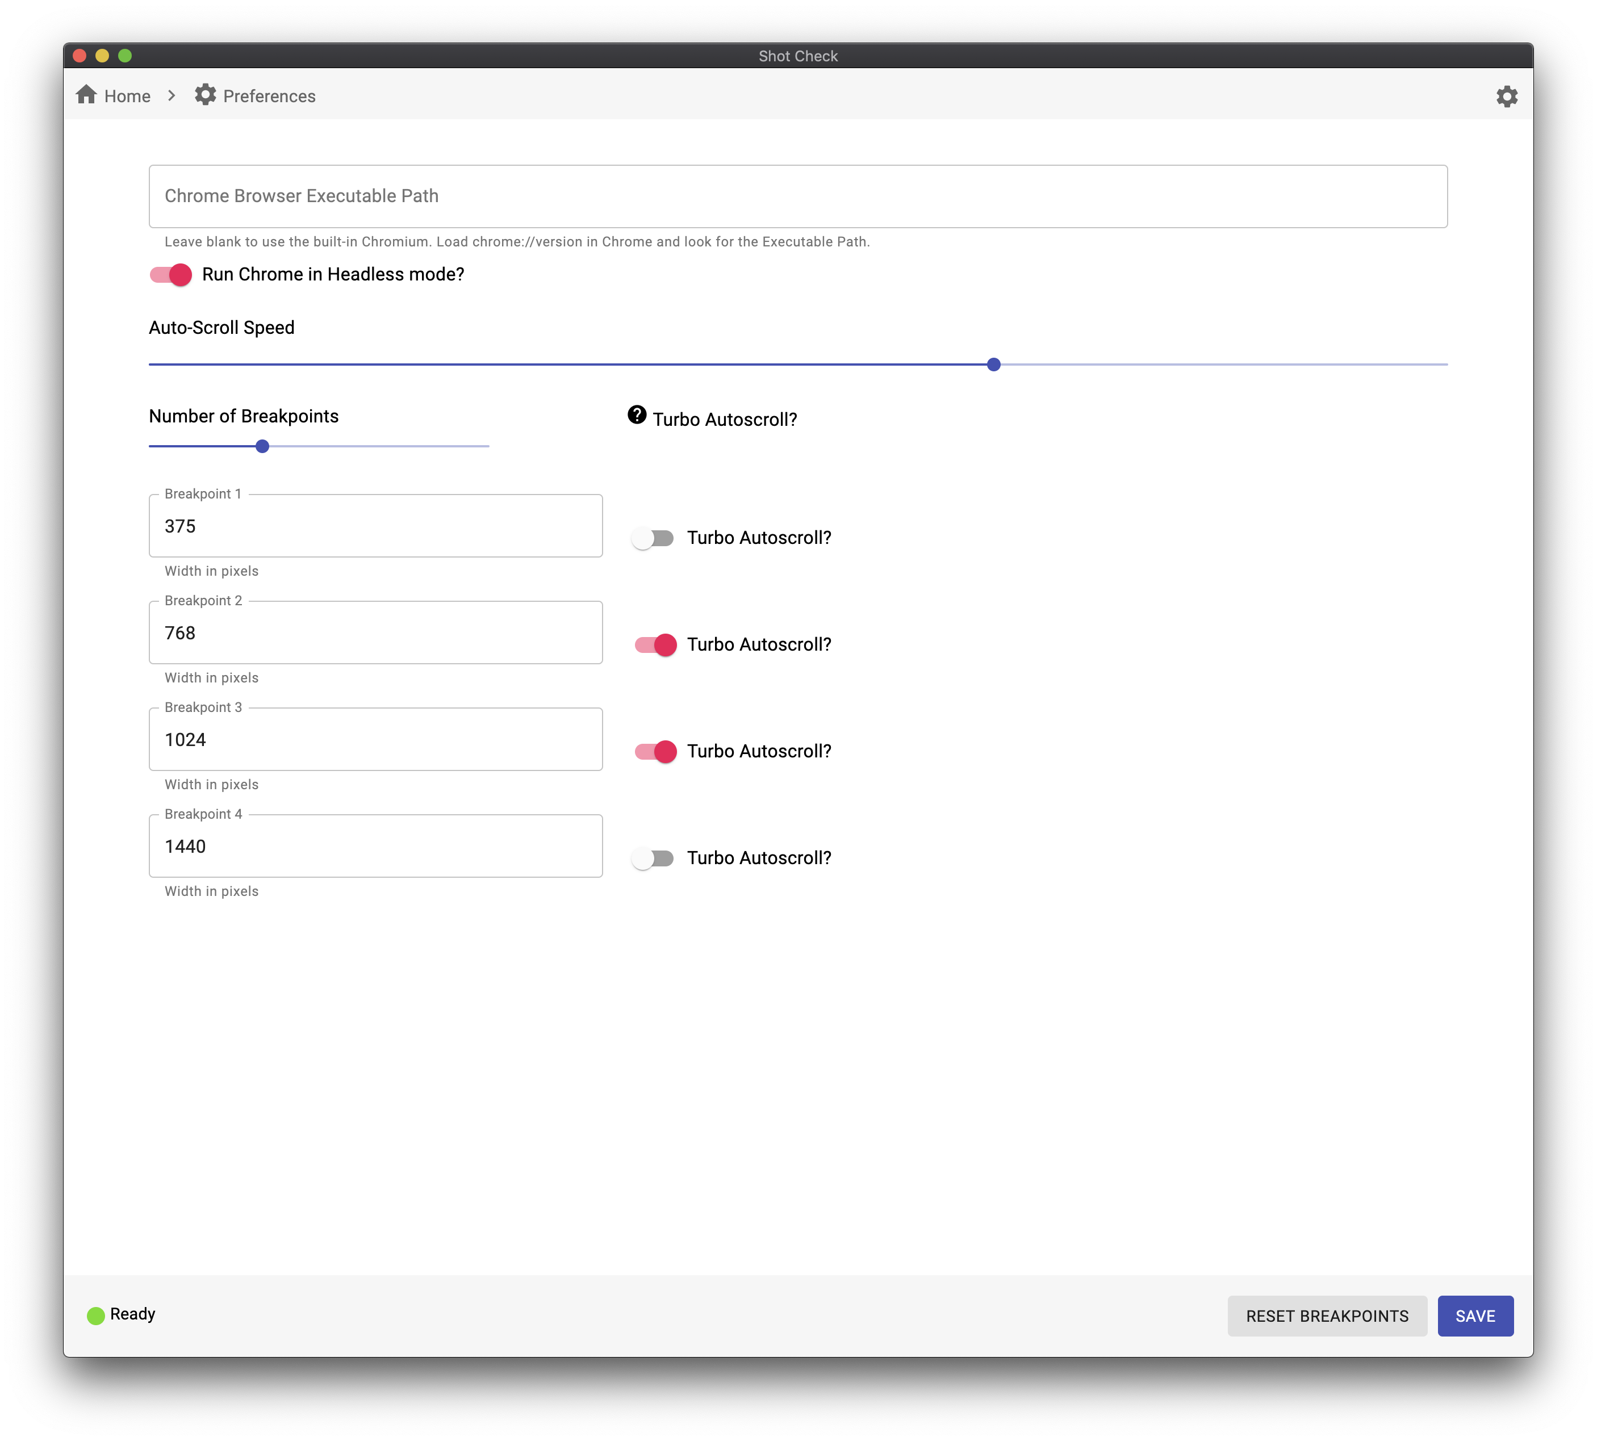Disable Turbo Autoscroll for Breakpoint 3
This screenshot has width=1597, height=1441.
655,752
